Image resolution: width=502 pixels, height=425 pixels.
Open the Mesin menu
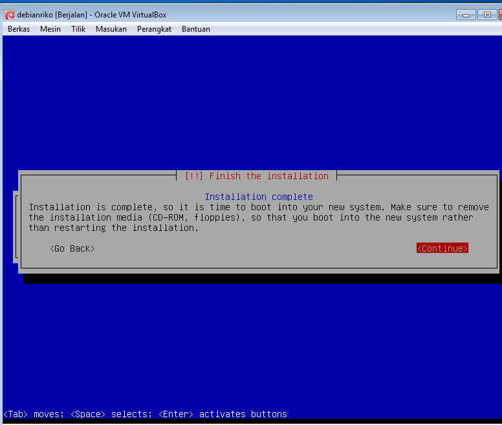pyautogui.click(x=50, y=29)
